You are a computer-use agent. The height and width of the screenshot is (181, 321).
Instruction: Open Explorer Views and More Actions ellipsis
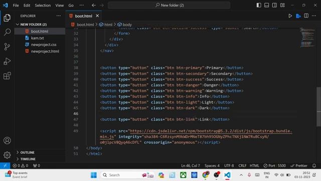click(x=59, y=16)
